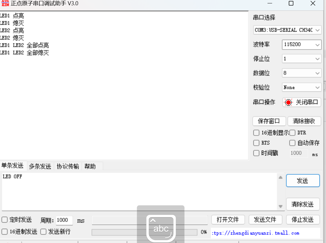This screenshot has height=243, width=326.
Task: Click the send text box containing LED OFF
Action: click(x=139, y=191)
